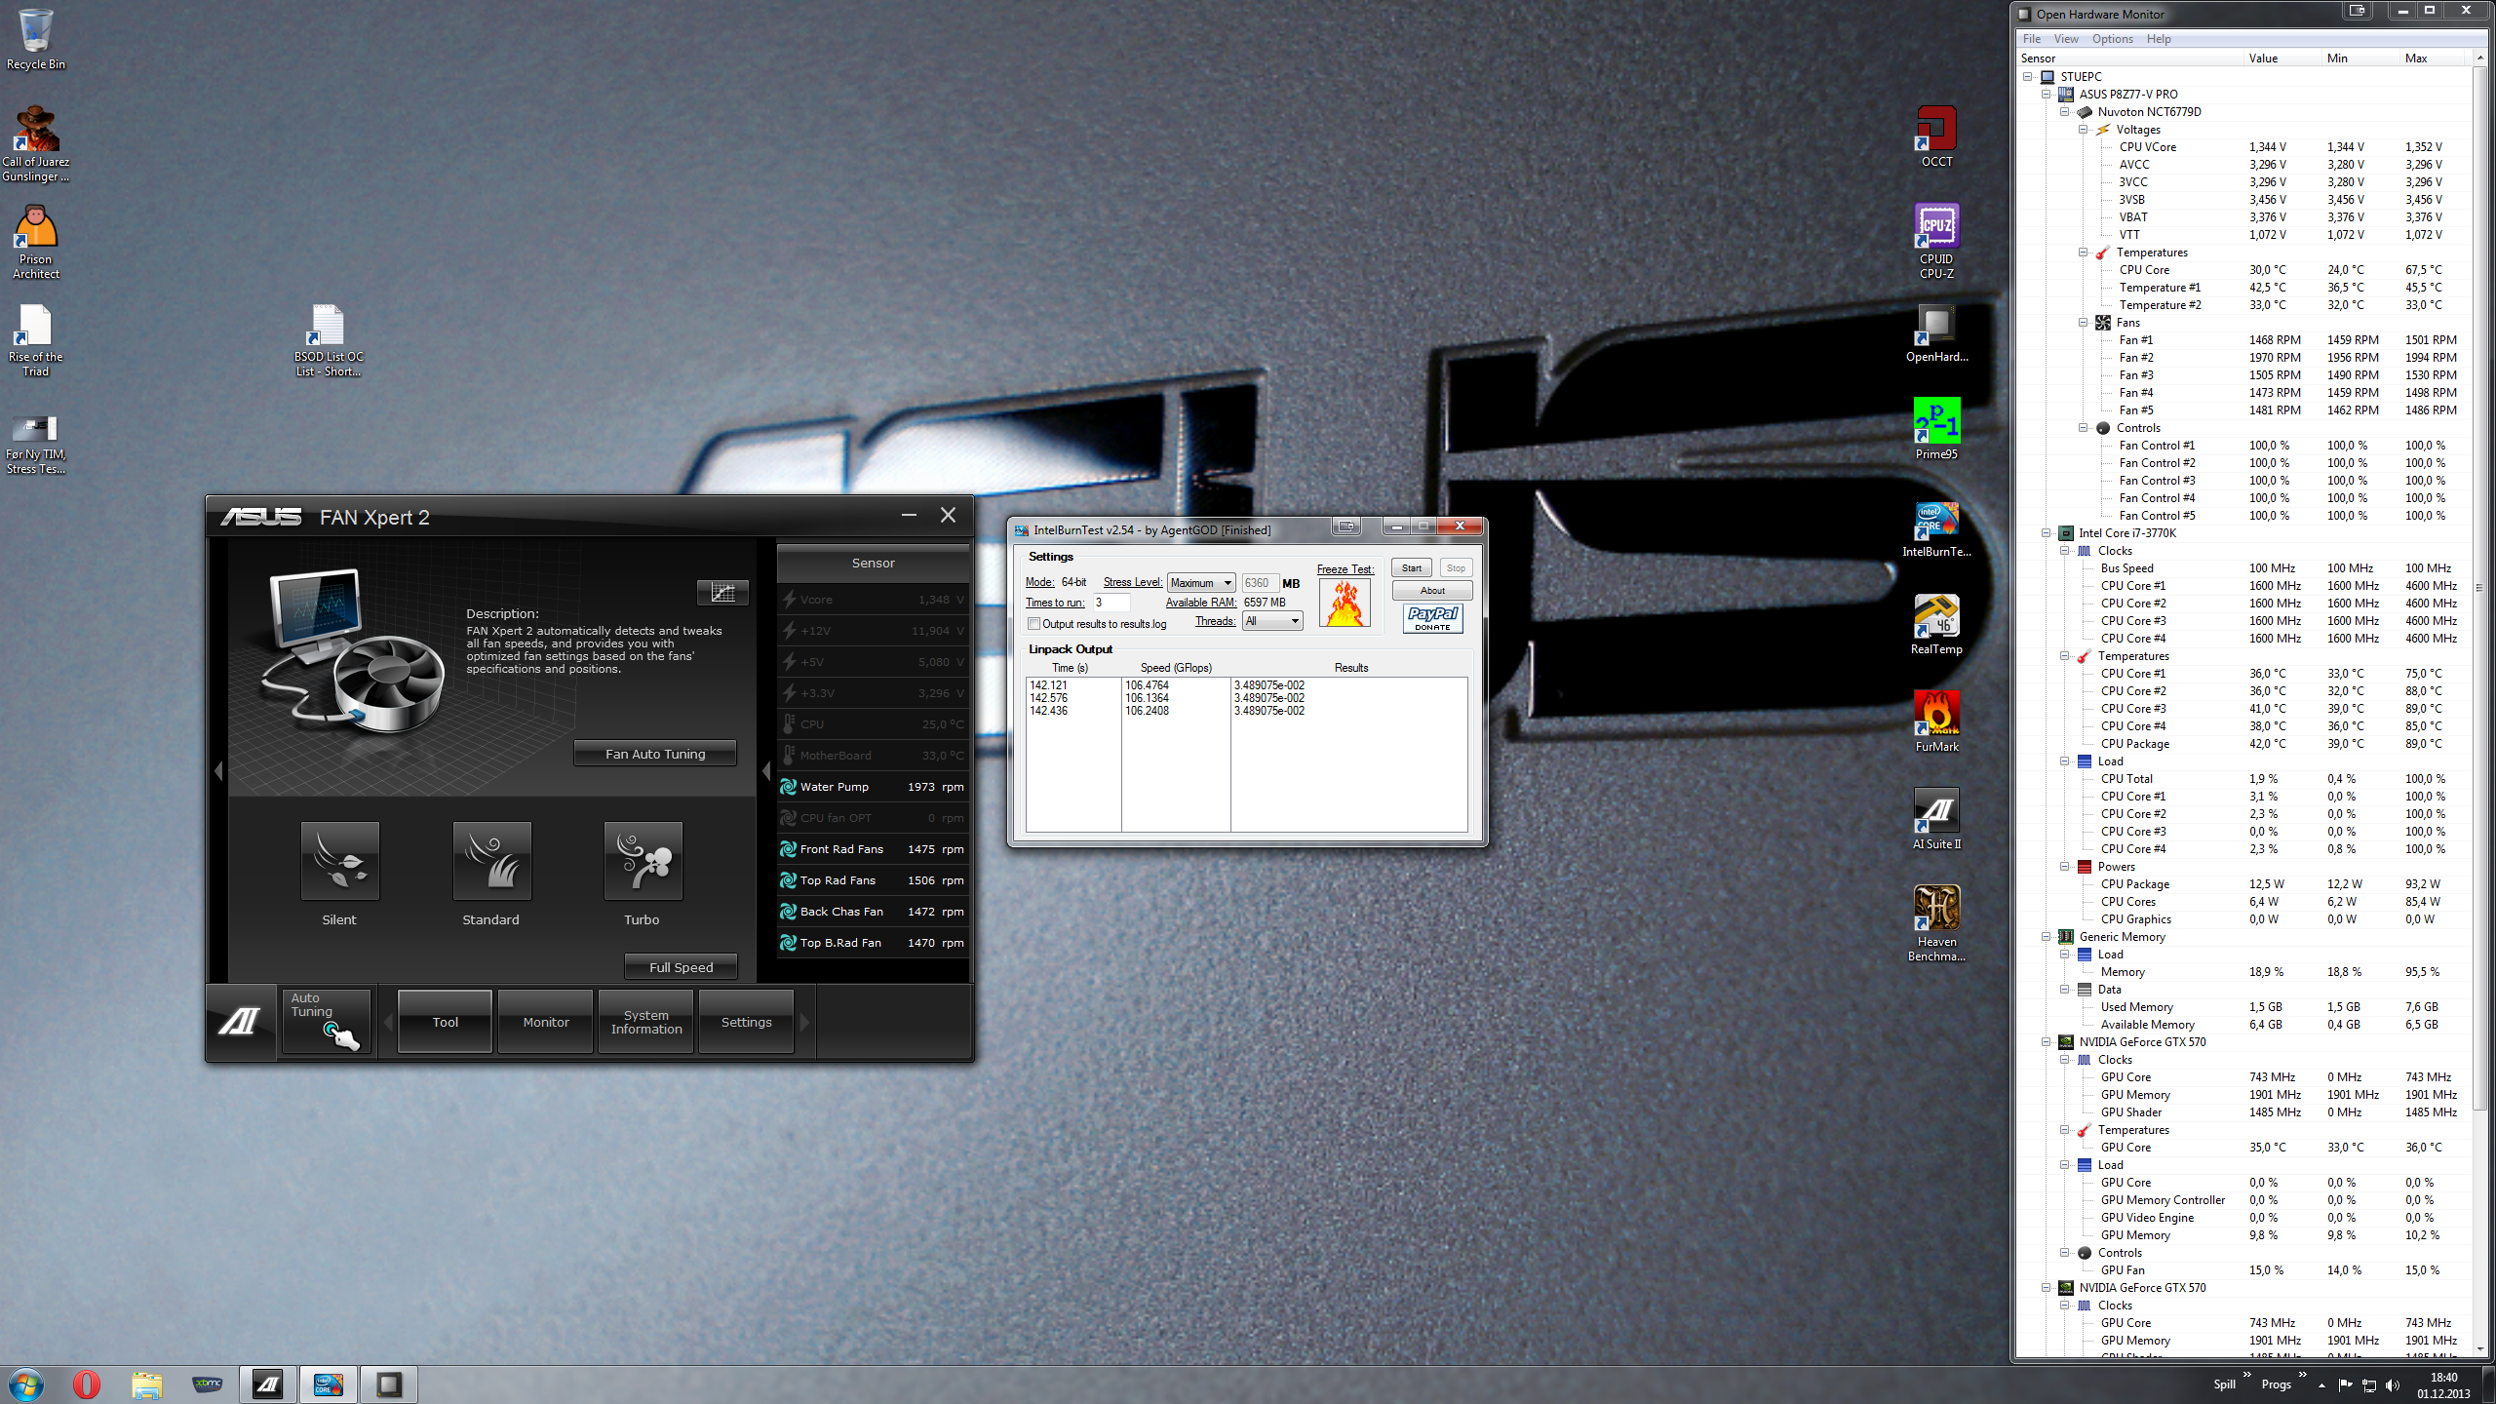Viewport: 2496px width, 1404px height.
Task: Open the Options menu in Open Hardware Monitor
Action: click(x=2113, y=39)
